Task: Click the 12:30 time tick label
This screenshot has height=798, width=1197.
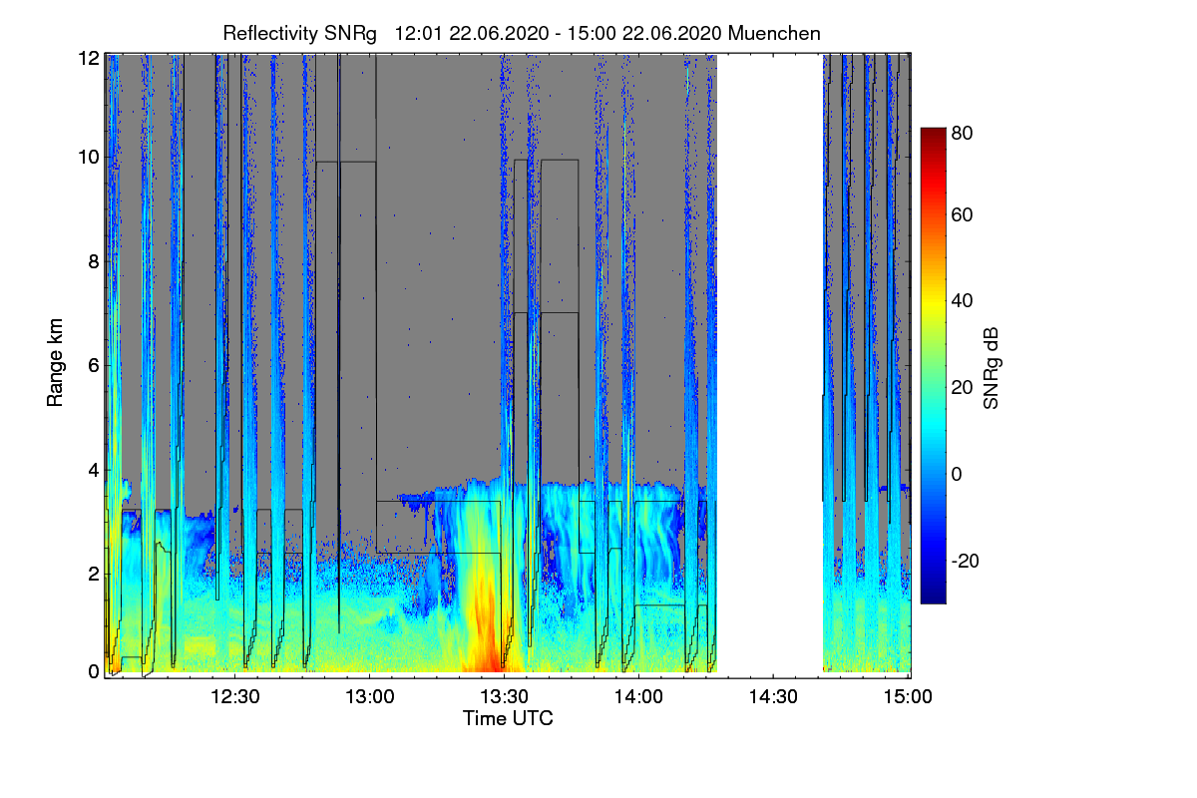Action: pos(234,696)
